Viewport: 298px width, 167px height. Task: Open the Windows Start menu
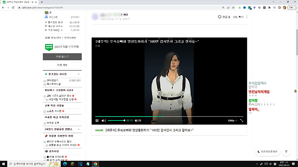pos(3,164)
